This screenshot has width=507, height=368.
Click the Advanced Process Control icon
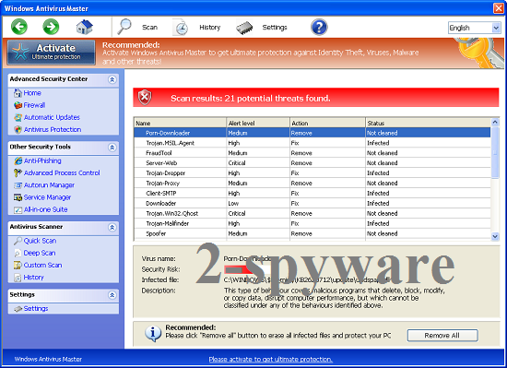(x=18, y=173)
